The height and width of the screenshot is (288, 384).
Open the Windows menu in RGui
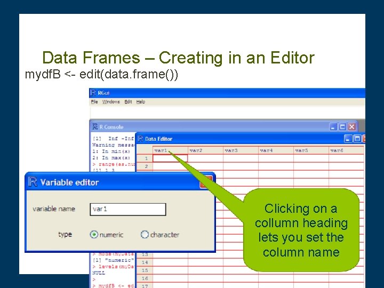tap(111, 102)
